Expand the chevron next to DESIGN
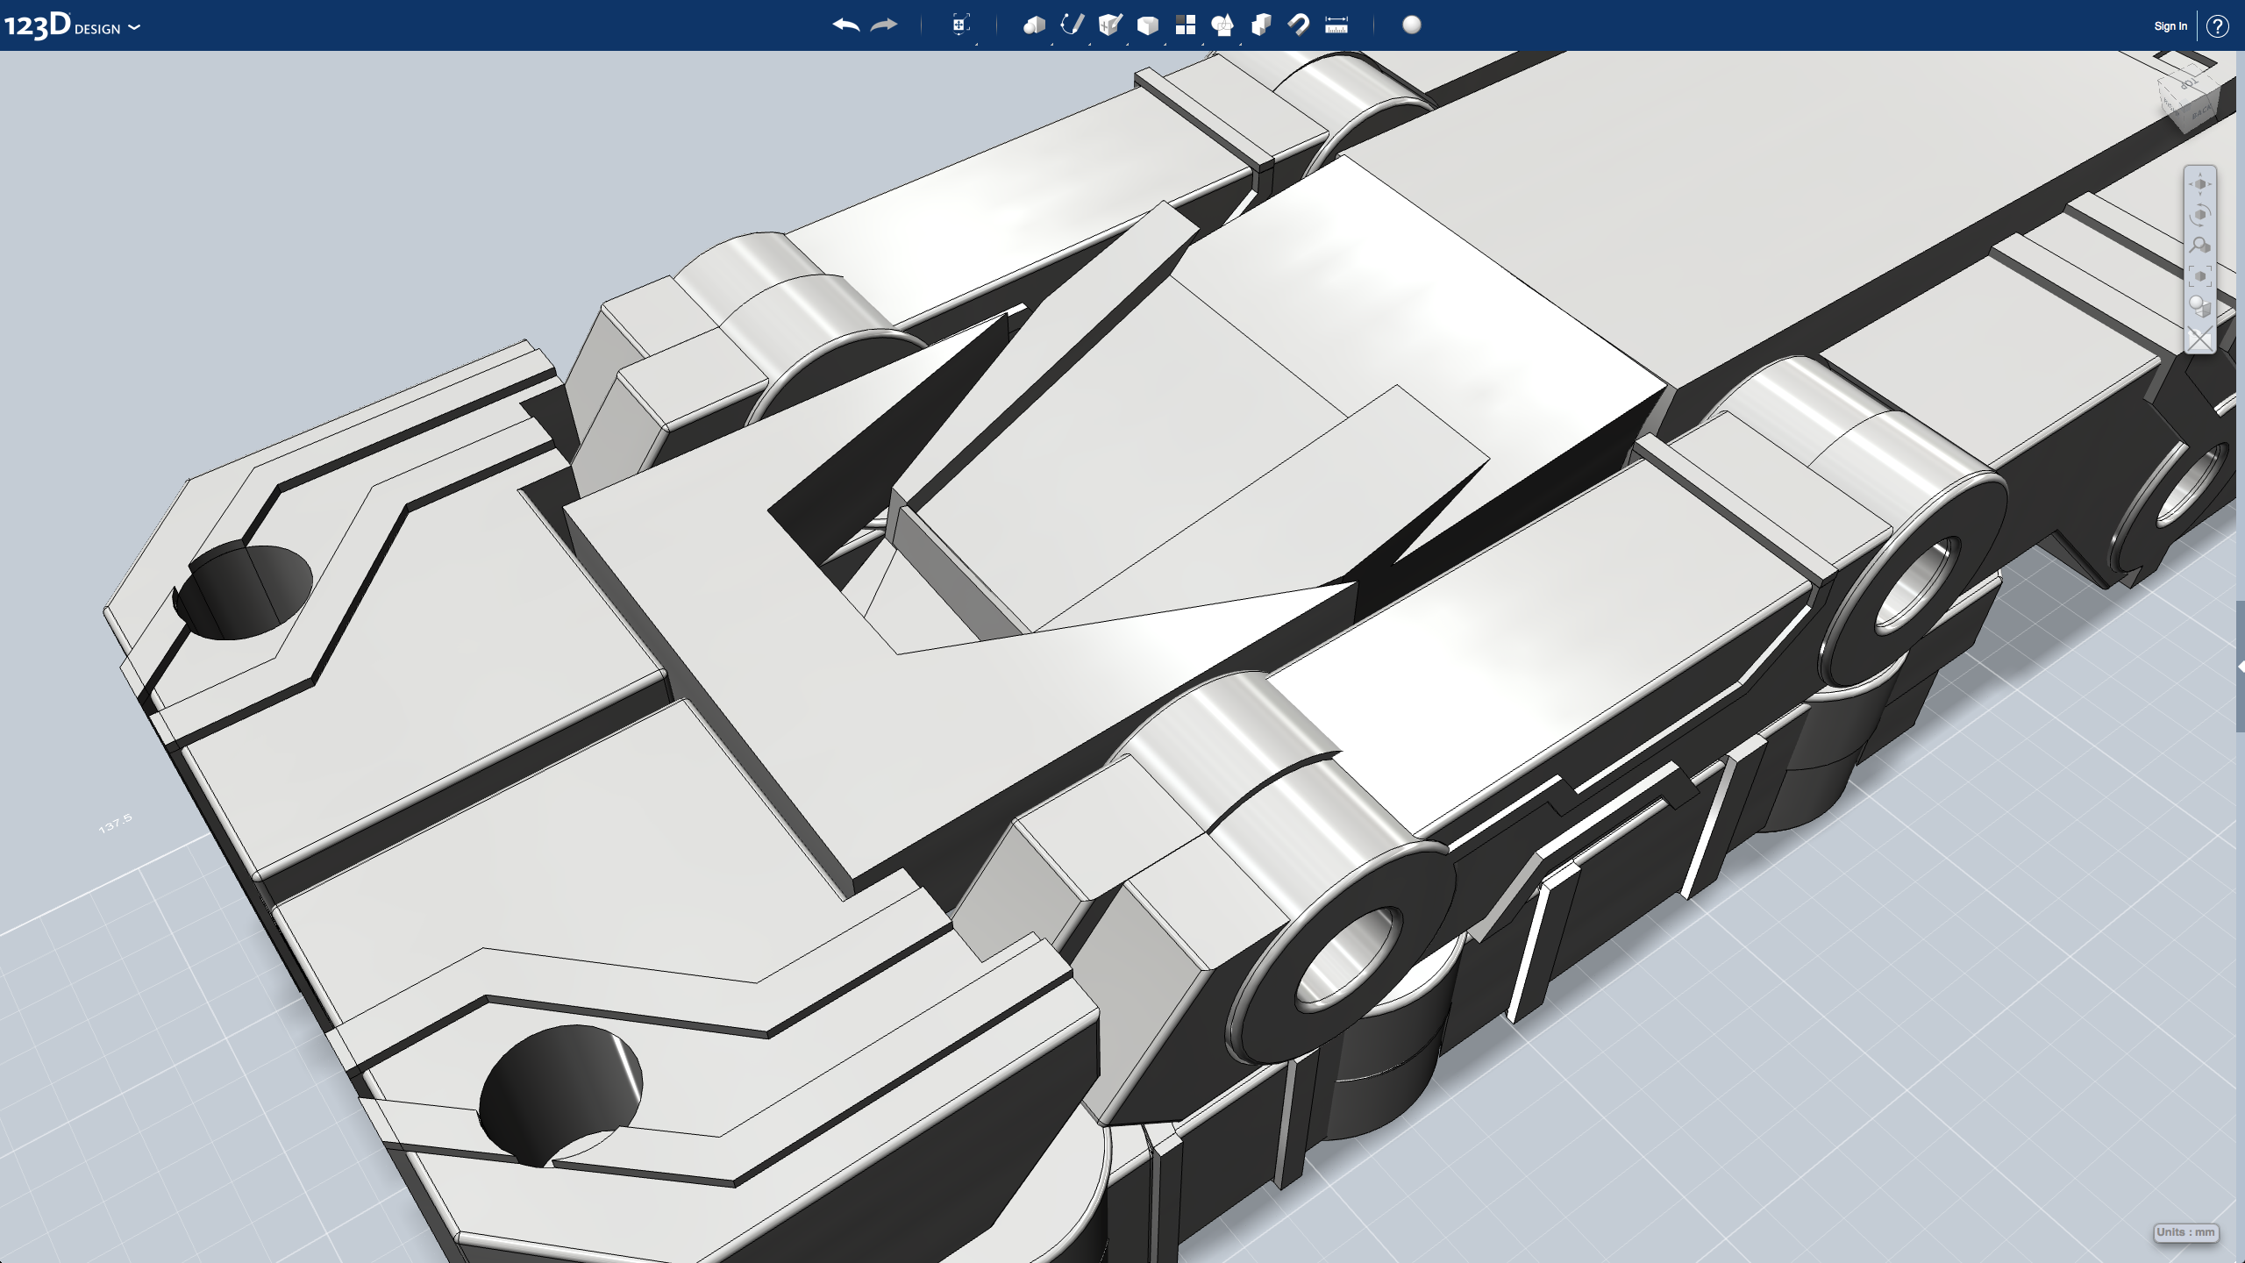The height and width of the screenshot is (1263, 2245). click(x=133, y=27)
